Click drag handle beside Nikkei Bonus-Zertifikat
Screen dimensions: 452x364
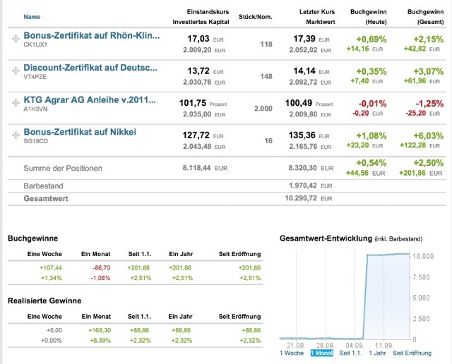coord(15,135)
